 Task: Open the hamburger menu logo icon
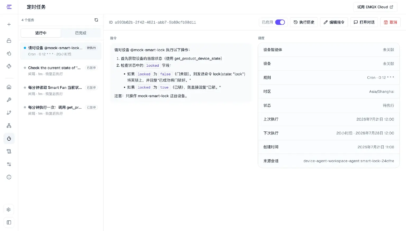pyautogui.click(x=9, y=7)
